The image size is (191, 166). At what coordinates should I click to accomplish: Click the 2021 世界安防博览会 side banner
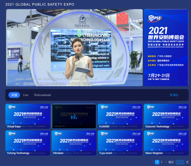click(x=166, y=48)
